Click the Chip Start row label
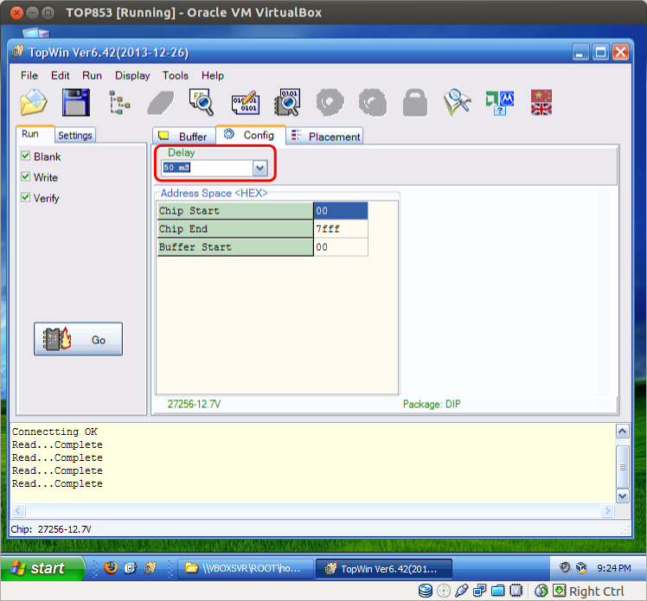The width and height of the screenshot is (647, 601). (x=235, y=211)
